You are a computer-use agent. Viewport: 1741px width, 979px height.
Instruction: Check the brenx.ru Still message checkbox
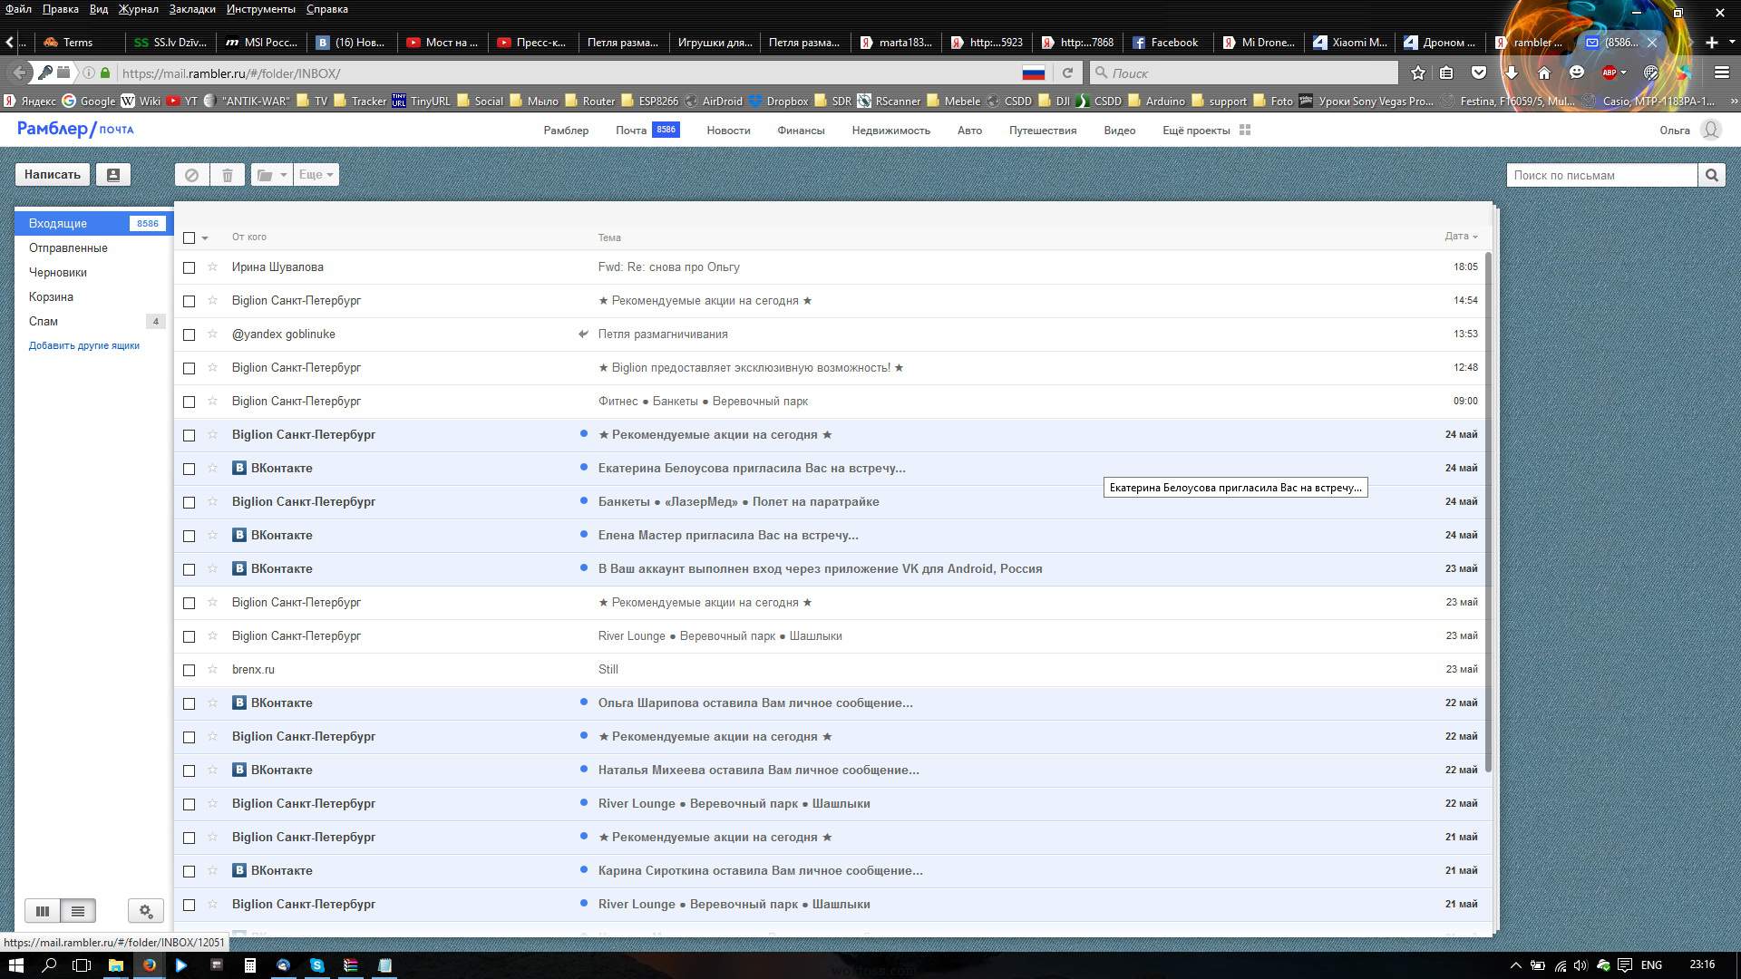[189, 670]
